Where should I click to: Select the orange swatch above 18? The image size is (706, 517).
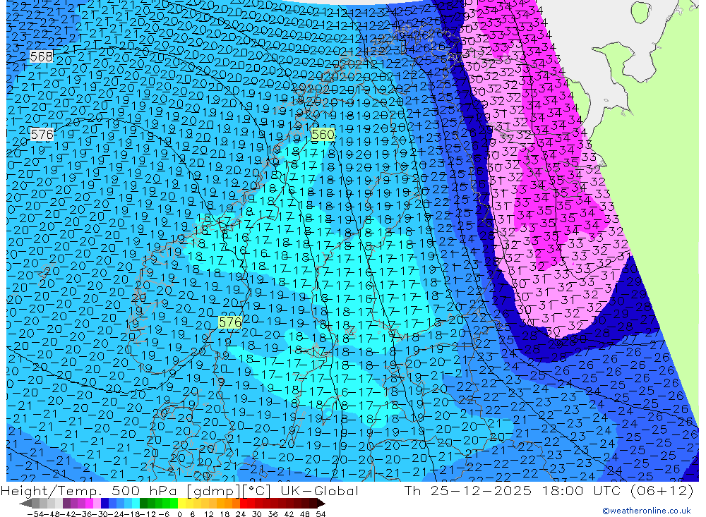tap(228, 504)
